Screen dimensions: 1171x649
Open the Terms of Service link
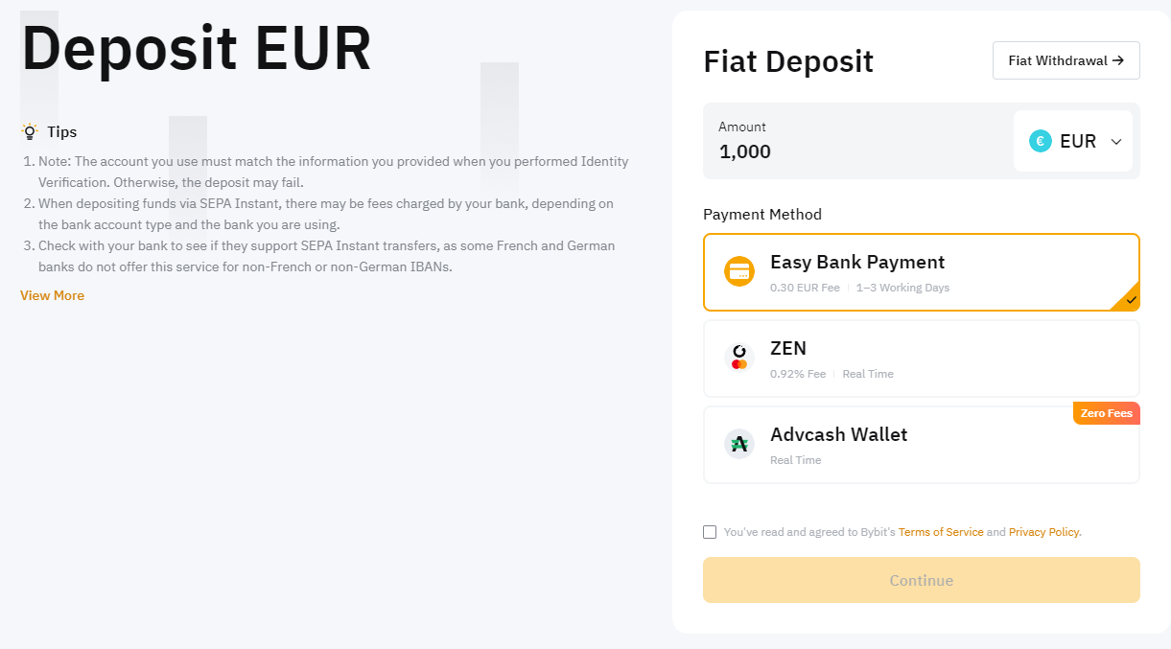tap(941, 532)
